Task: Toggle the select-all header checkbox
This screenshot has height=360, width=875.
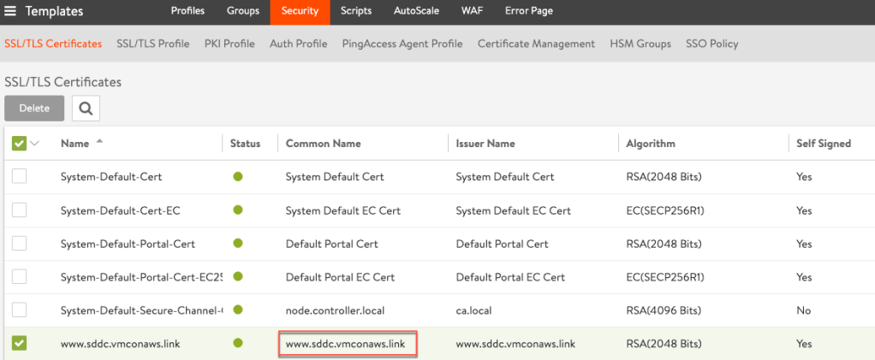Action: [19, 144]
